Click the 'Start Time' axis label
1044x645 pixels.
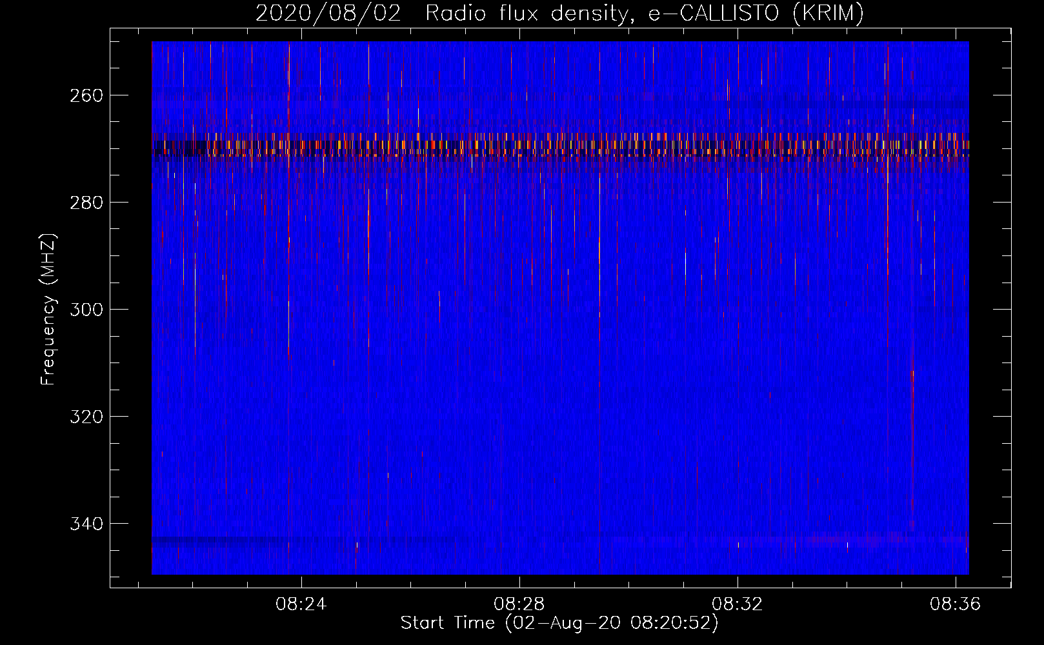(x=559, y=623)
